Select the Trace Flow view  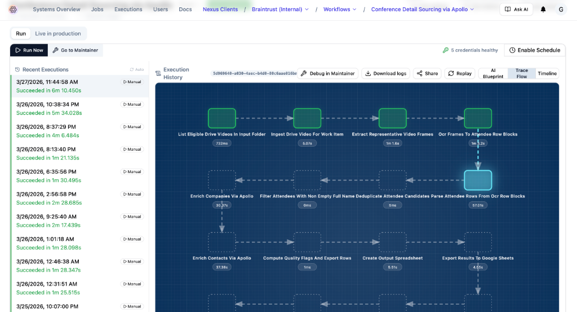point(521,74)
